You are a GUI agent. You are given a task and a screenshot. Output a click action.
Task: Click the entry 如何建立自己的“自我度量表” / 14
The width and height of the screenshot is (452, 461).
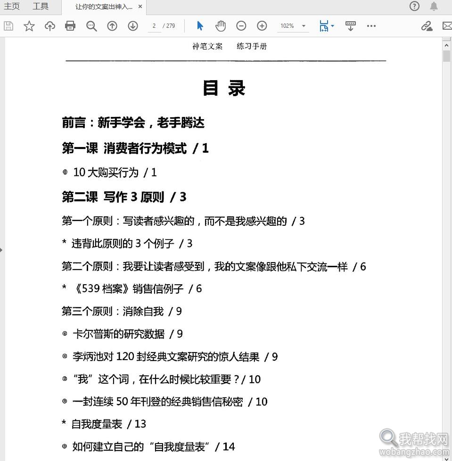(149, 446)
